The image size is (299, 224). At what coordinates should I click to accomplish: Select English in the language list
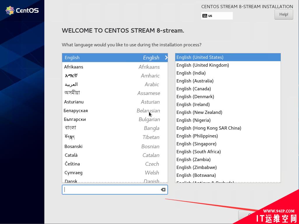(x=115, y=57)
